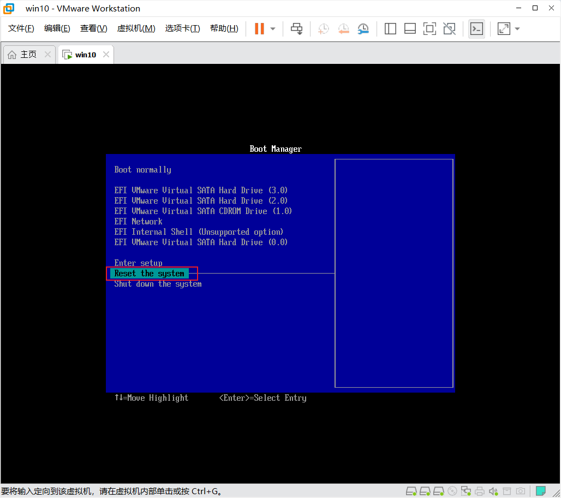Open the 文件(F) menu

tap(21, 28)
